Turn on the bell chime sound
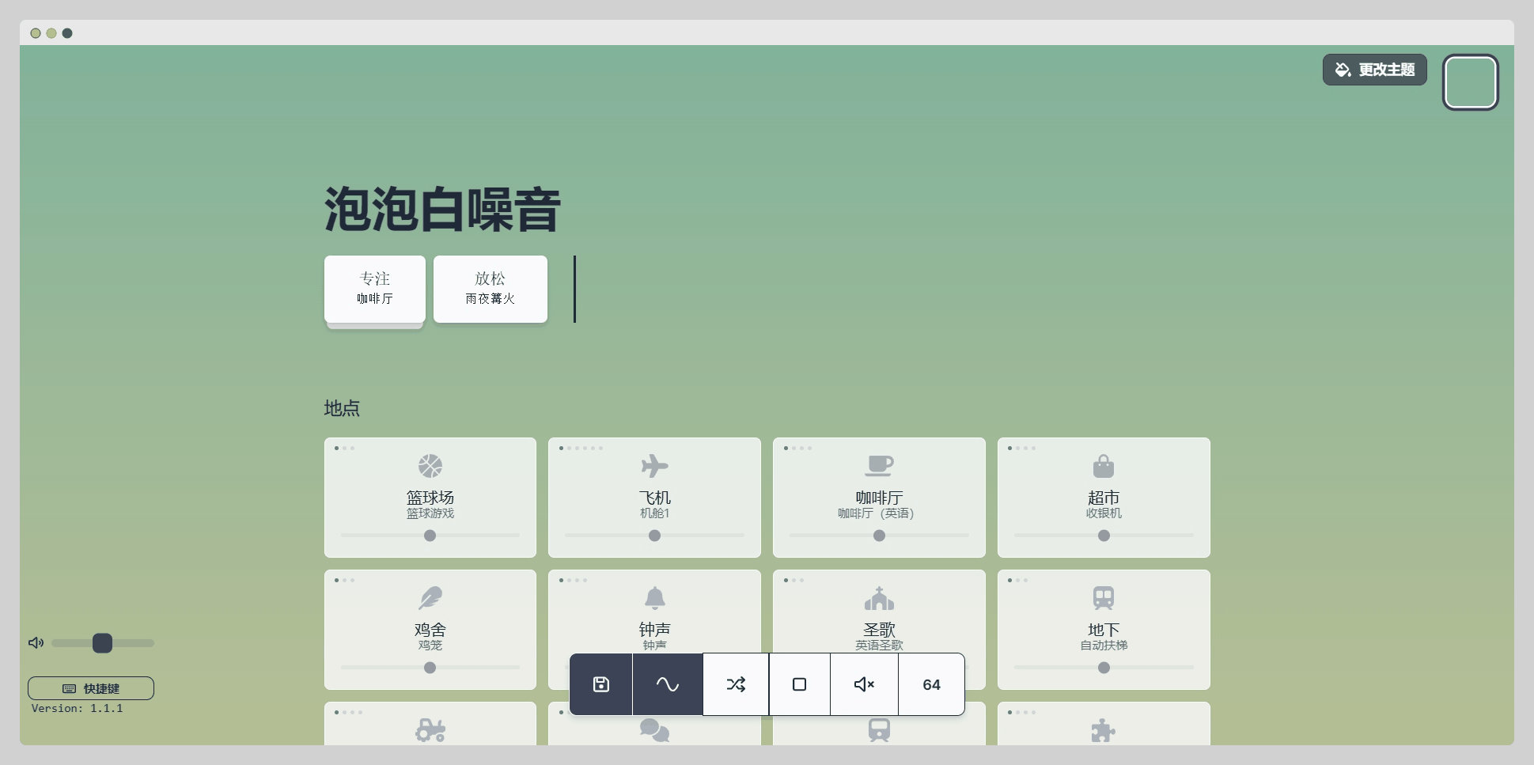 pos(654,598)
